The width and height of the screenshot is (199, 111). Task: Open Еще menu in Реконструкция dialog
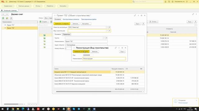point(122,51)
